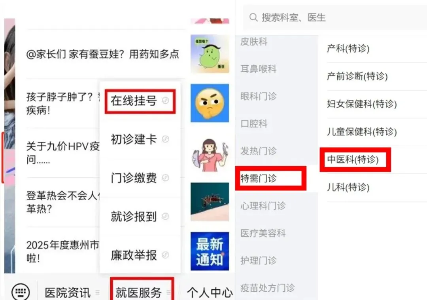Click the search magnifier icon
The width and height of the screenshot is (427, 300).
(253, 17)
